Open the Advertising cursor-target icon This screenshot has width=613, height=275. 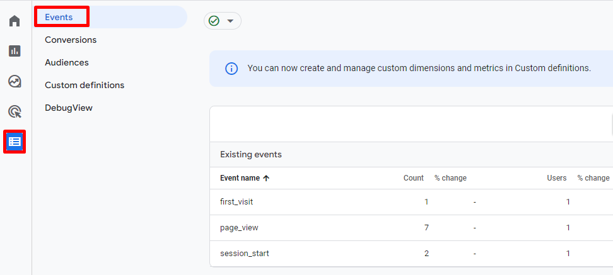tap(15, 112)
